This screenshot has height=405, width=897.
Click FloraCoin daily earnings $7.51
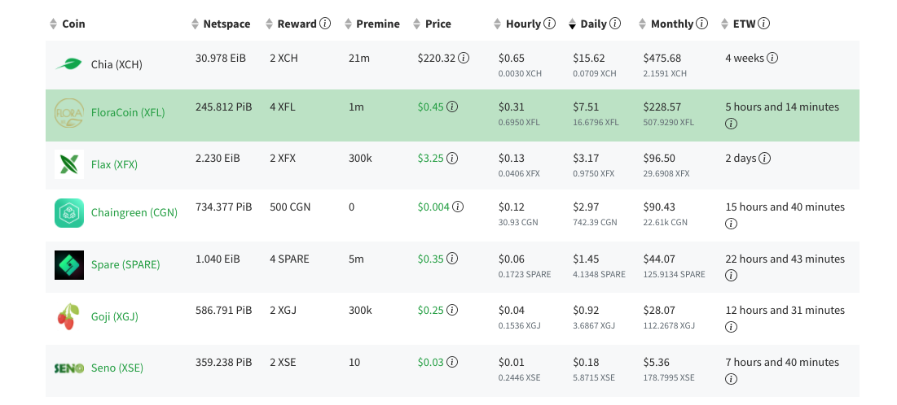(x=587, y=107)
